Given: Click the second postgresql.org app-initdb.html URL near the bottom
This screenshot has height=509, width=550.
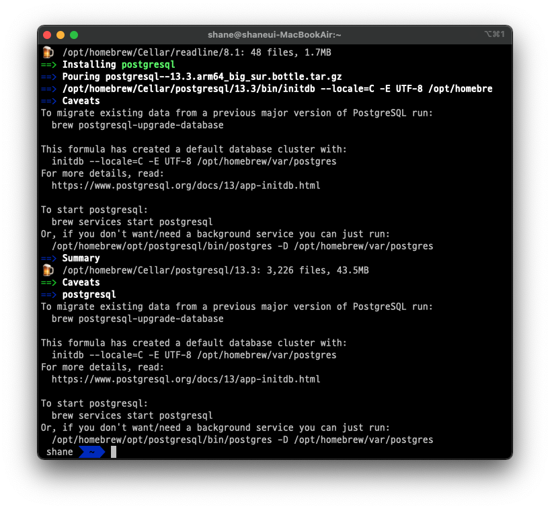Looking at the screenshot, I should pyautogui.click(x=186, y=379).
